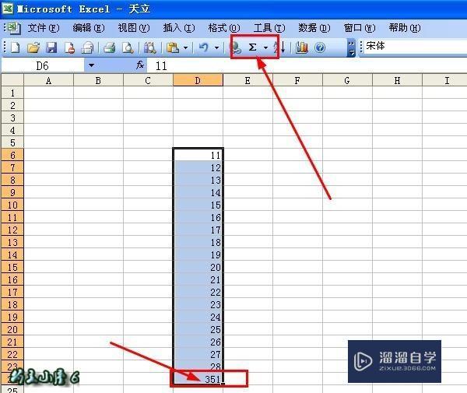Open the AutoSum functions dropdown arrow
Screen dimensions: 467x393
265,47
